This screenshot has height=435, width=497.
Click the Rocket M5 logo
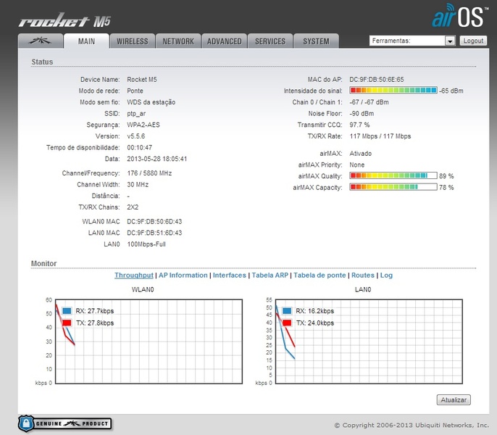point(64,20)
